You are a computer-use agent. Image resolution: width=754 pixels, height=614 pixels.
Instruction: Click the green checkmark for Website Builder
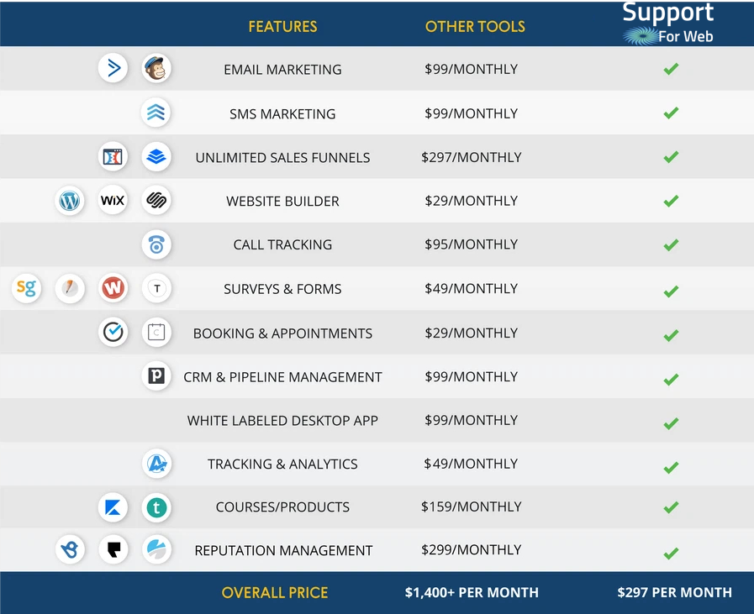(x=671, y=201)
